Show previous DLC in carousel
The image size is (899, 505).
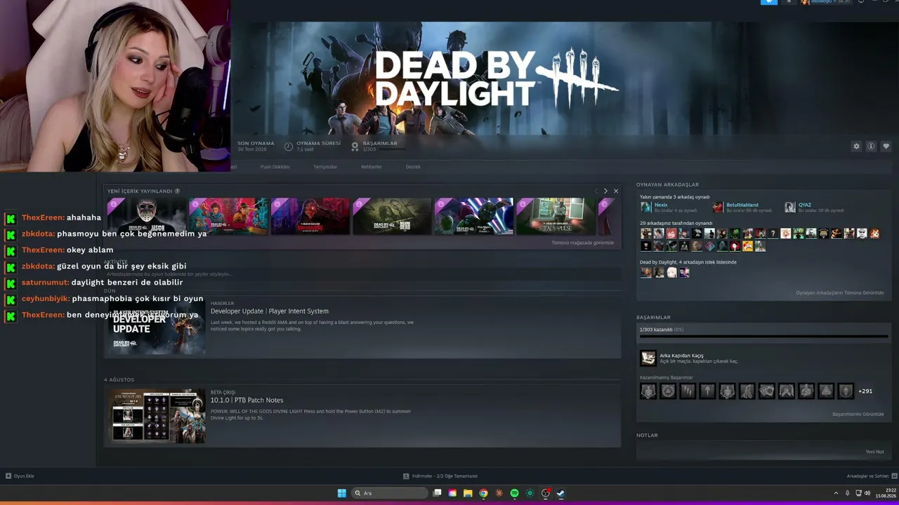596,191
